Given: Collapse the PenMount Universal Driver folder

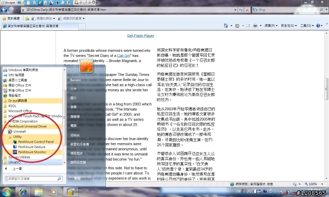Looking at the screenshot, I should tap(27, 126).
